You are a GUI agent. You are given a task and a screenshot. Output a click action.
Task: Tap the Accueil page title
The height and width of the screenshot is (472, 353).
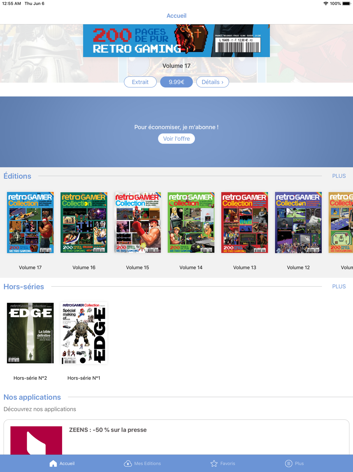(176, 16)
